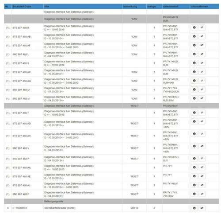Click swap arrows icon for 8T0 907 468 AG
This screenshot has width=221, height=214.
[202, 81]
